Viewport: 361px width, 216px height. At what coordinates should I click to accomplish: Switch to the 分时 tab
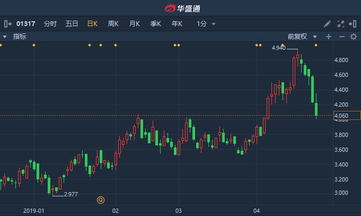pos(50,24)
